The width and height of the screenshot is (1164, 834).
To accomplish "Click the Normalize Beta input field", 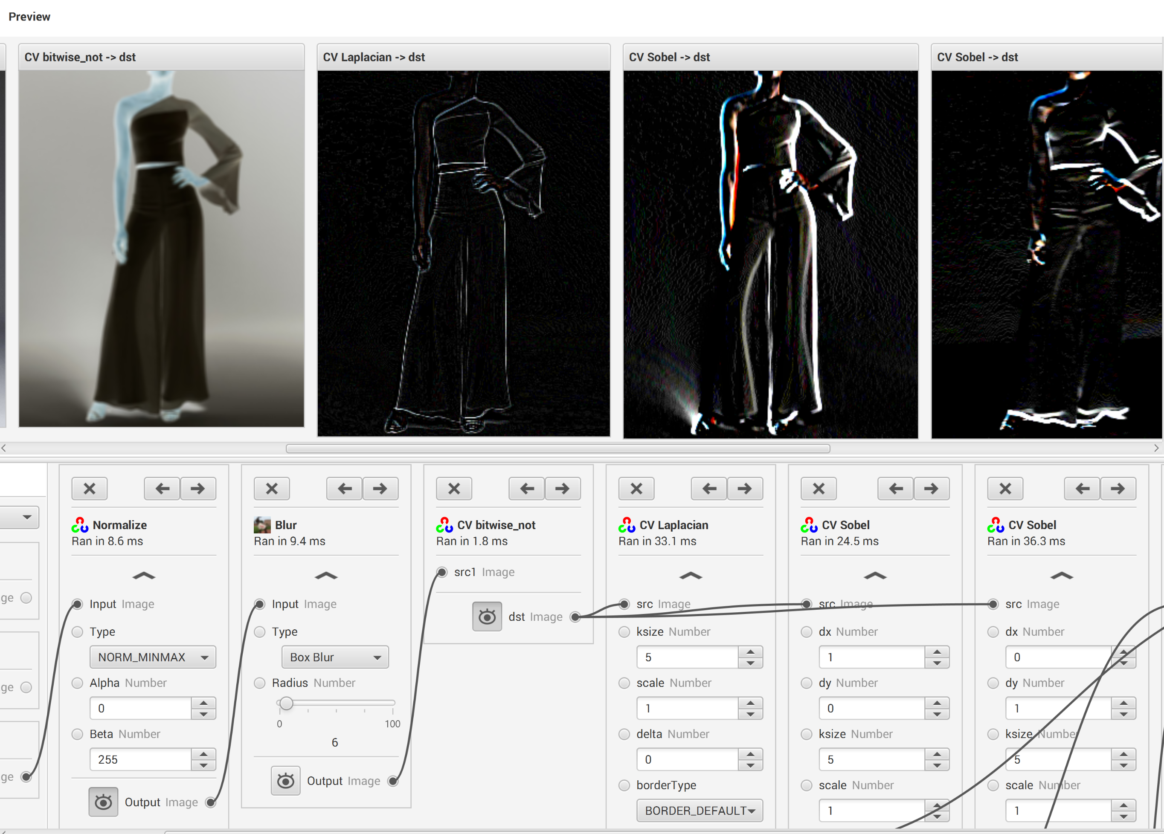I will (140, 759).
